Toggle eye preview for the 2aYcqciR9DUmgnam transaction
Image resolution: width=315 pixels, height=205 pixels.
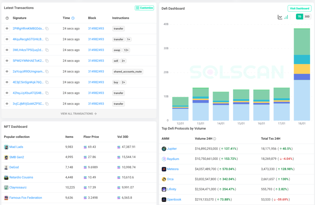coord(7,71)
